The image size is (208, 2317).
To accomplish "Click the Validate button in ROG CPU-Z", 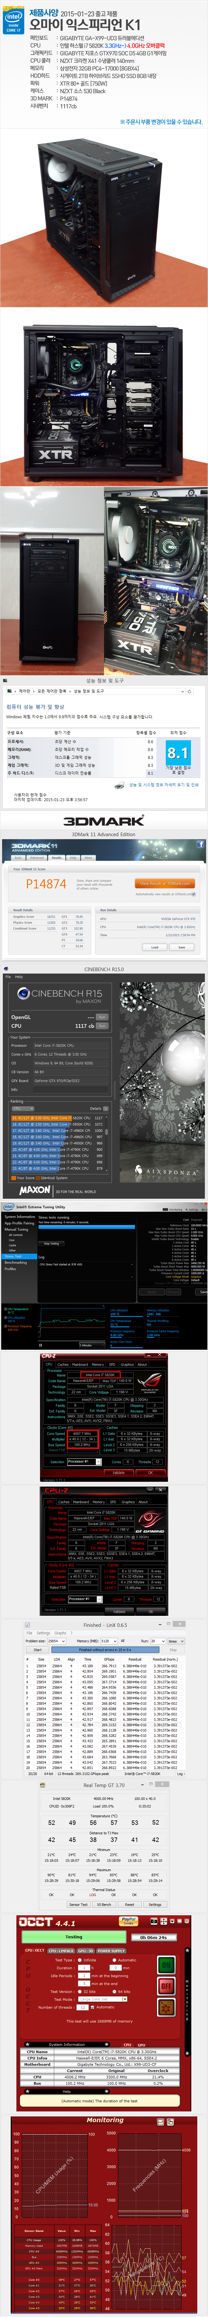I will (119, 1472).
